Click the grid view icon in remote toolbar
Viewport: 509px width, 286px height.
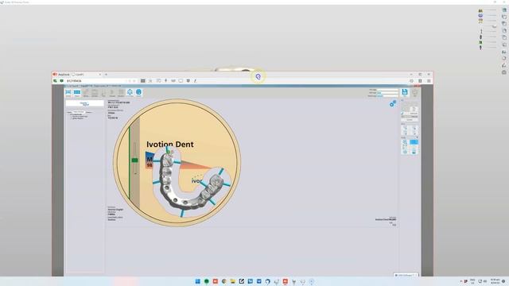[143, 80]
